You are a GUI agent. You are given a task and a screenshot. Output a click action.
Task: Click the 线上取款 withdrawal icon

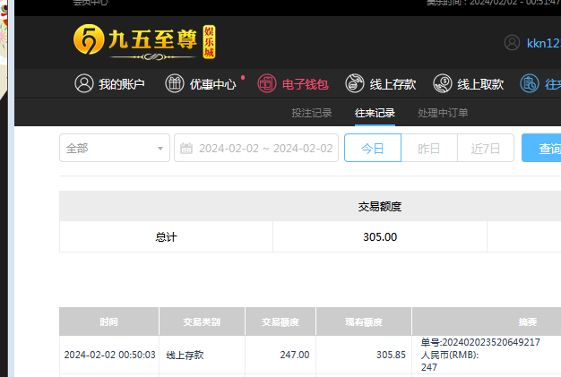[x=443, y=84]
